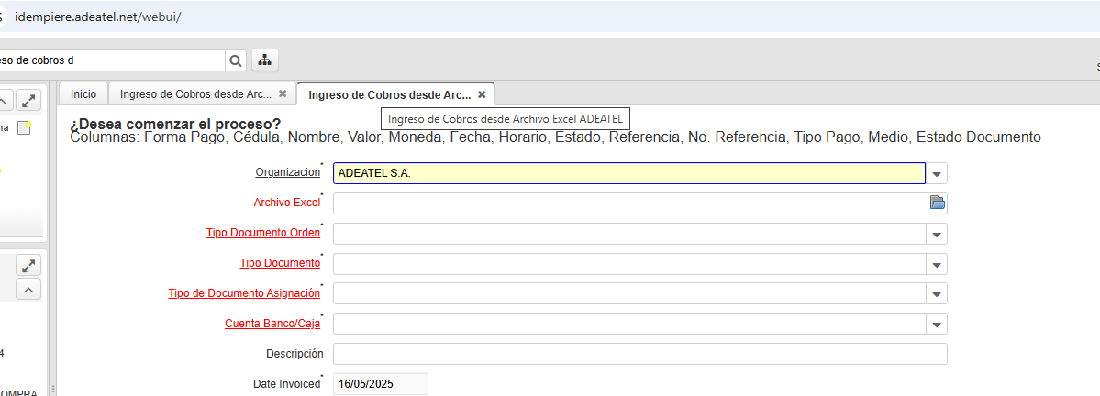Click the magnifier search icon

(x=236, y=60)
